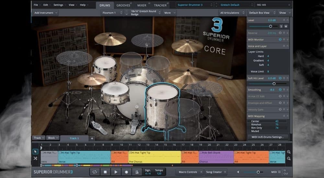Open the Track menu button

[39, 138]
